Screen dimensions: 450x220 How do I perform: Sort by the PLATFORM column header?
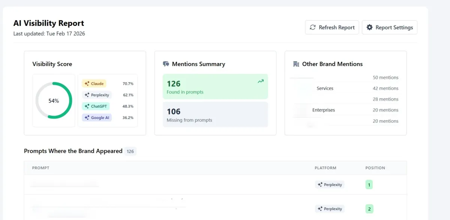pyautogui.click(x=325, y=168)
